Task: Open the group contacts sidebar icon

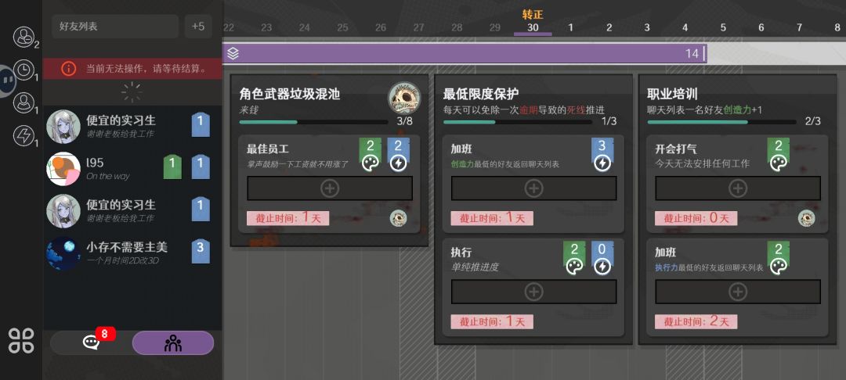Action: 23,37
